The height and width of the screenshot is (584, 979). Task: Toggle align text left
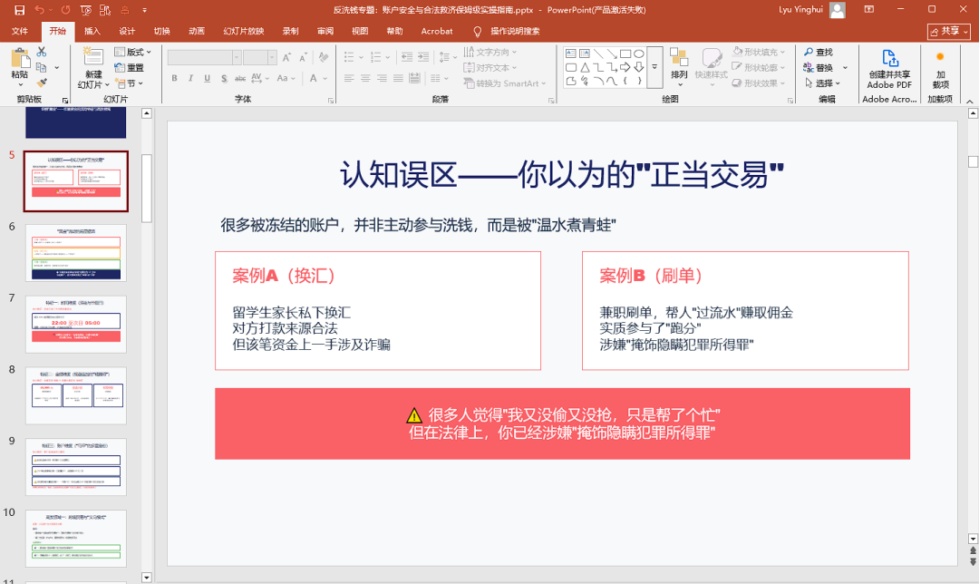pyautogui.click(x=349, y=78)
